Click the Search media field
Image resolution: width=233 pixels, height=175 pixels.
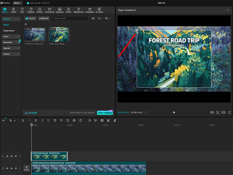[70, 18]
